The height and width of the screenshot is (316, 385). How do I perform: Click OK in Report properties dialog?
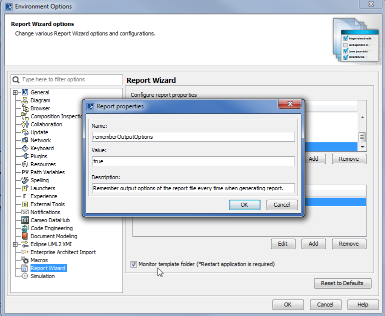[244, 205]
